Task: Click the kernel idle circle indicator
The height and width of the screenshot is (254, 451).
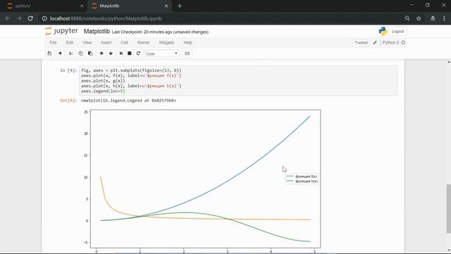Action: 403,42
